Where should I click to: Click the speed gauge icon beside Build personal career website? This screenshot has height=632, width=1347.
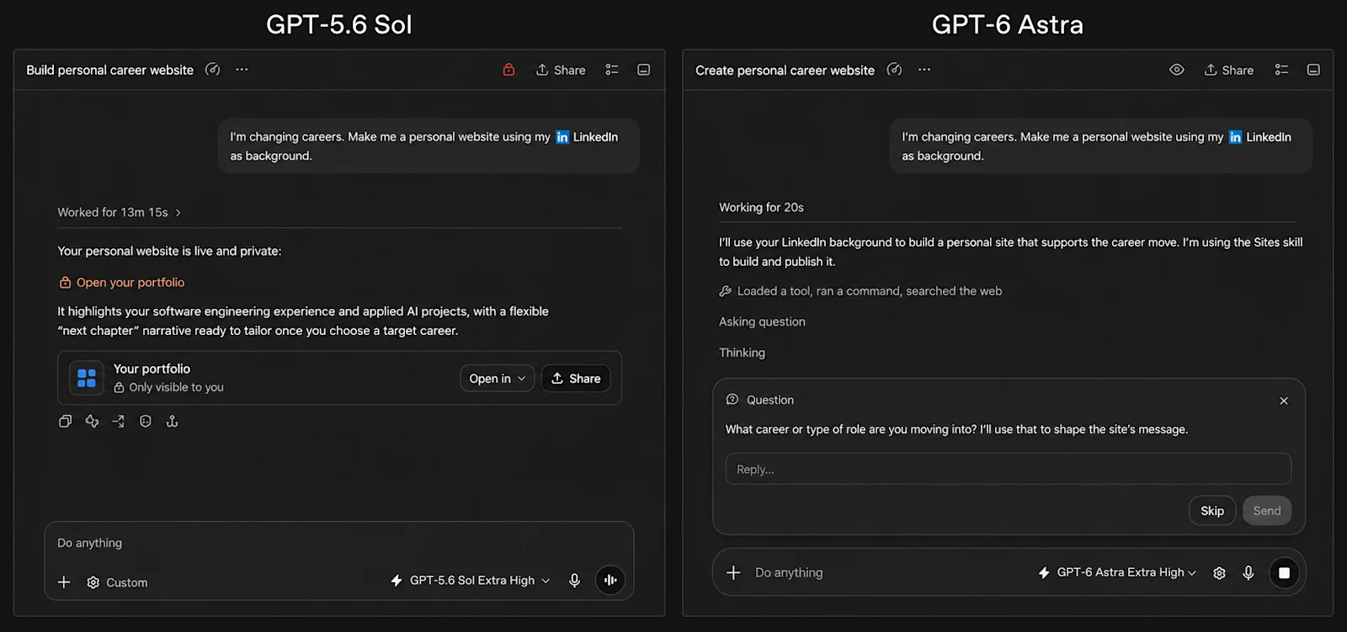[213, 70]
